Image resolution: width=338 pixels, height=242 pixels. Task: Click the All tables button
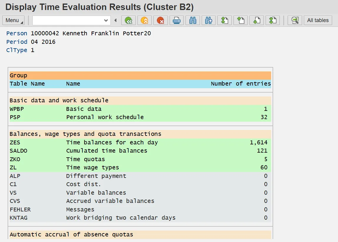pos(318,20)
